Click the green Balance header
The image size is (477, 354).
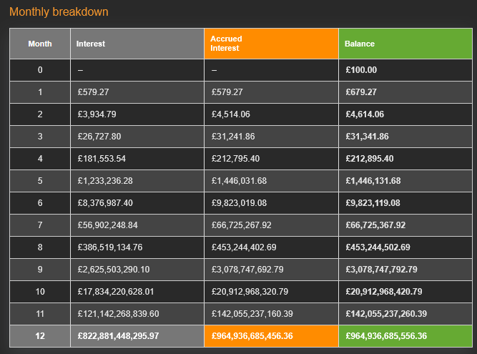coord(359,44)
